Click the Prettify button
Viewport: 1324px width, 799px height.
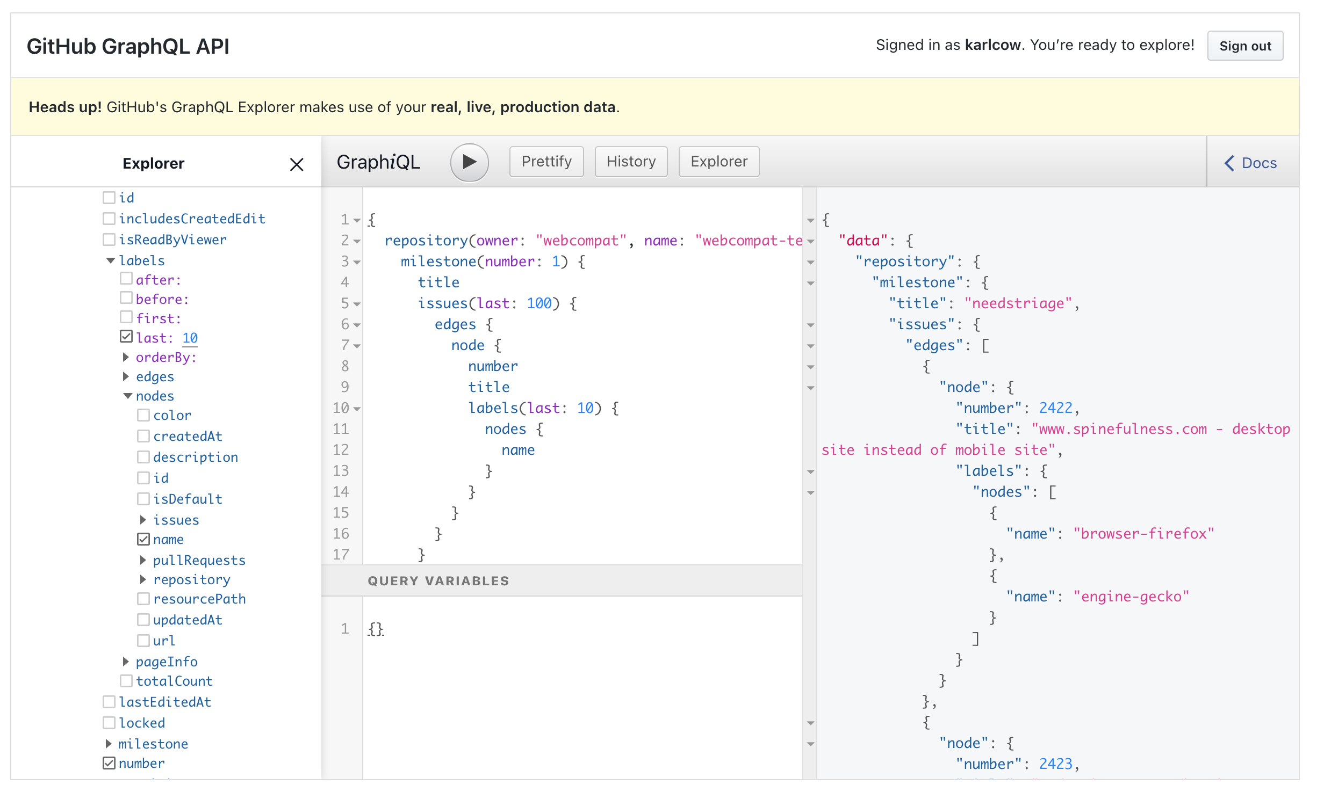pyautogui.click(x=546, y=162)
